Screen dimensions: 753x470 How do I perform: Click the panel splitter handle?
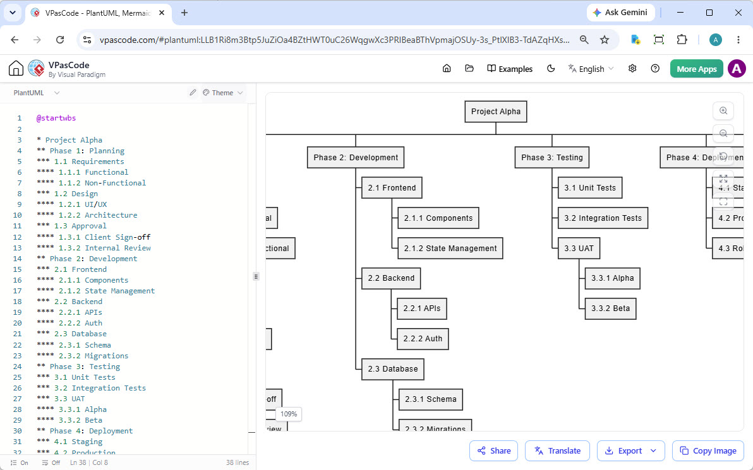(x=256, y=276)
